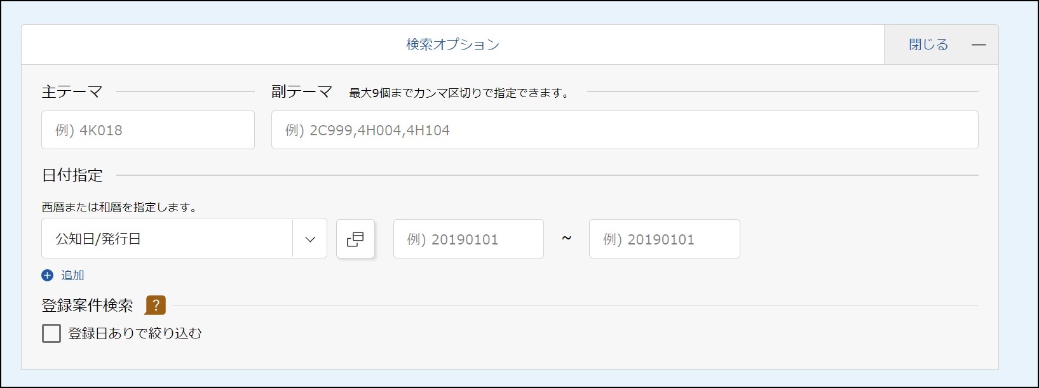Open the date input helper popup icon
Viewport: 1039px width, 388px height.
tap(355, 239)
